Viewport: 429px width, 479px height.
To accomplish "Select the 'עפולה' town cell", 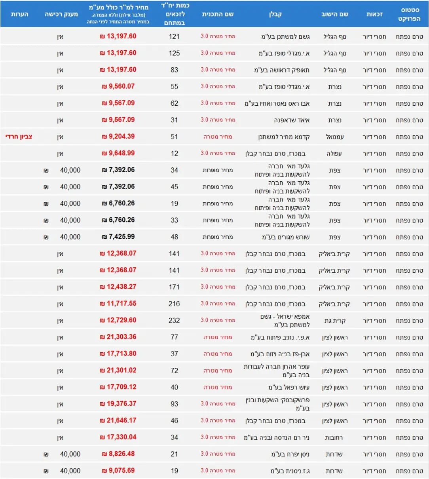I will tap(334, 154).
